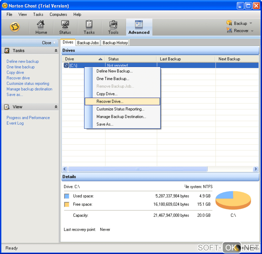The image size is (262, 254).
Task: Choose Customize Status Reporting in context menu
Action: (122, 109)
